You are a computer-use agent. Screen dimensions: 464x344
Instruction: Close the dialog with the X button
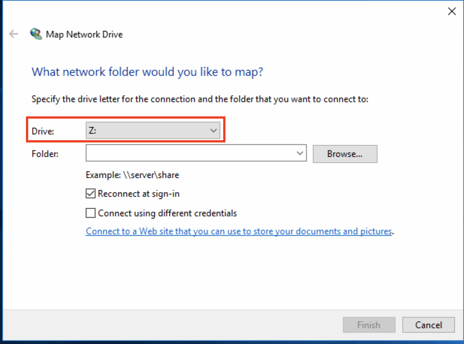click(452, 11)
